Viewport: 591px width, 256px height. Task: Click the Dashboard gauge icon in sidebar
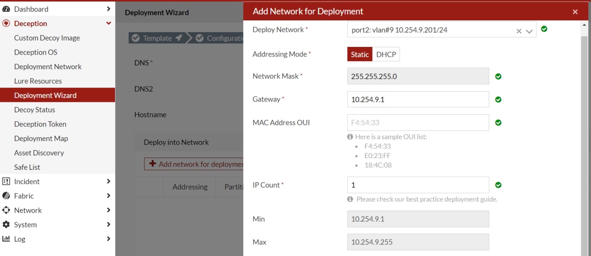point(6,9)
